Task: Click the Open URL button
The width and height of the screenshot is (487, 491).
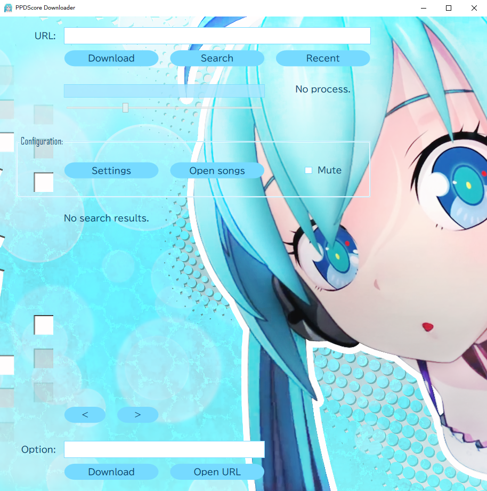Action: pos(217,472)
